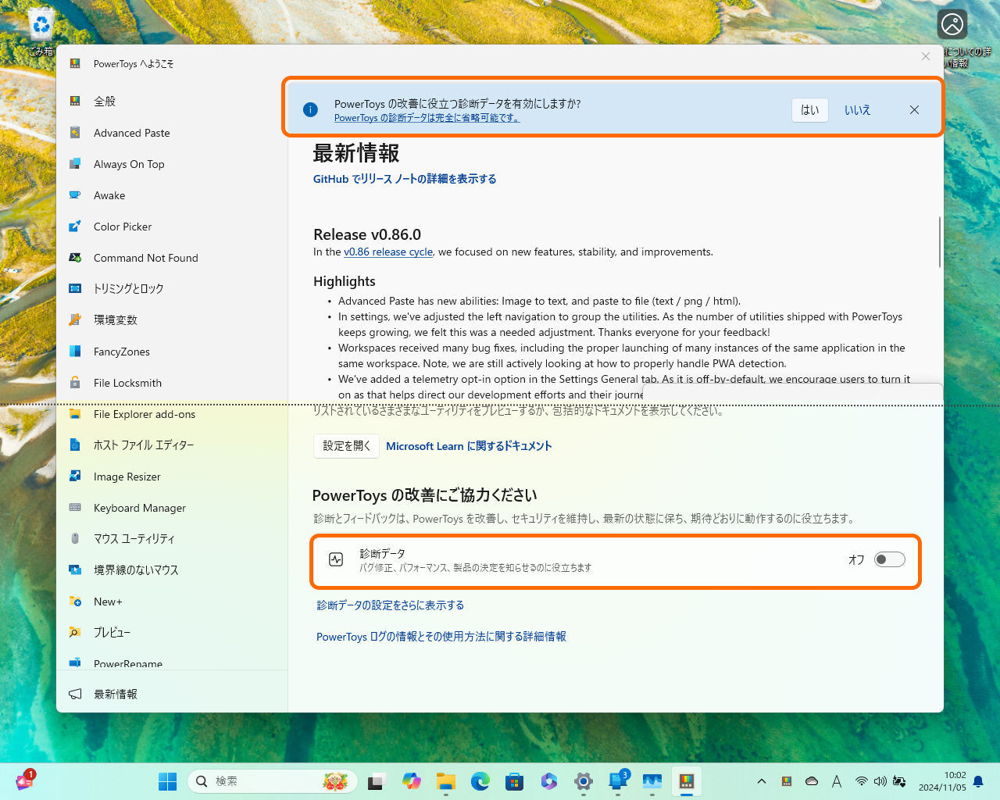Viewport: 1000px width, 800px height.
Task: Close the PowerToys welcome window
Action: (926, 56)
